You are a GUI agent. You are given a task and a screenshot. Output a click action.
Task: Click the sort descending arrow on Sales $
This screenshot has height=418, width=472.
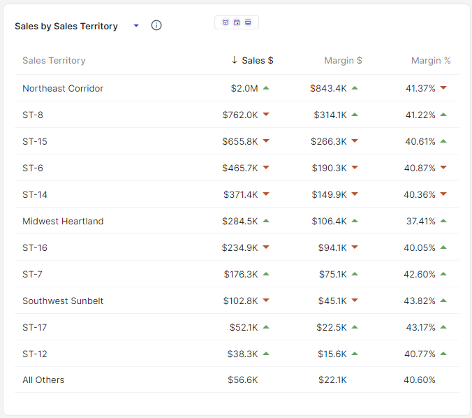[235, 60]
